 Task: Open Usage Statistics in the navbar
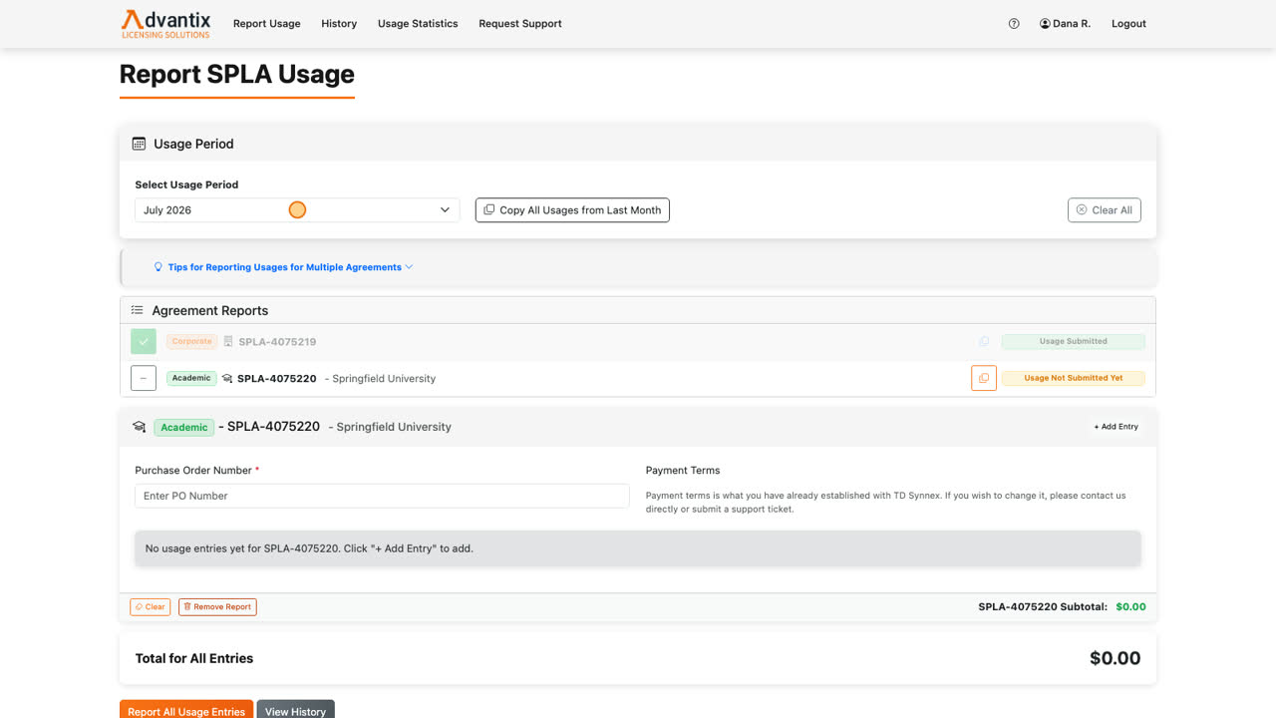418,24
